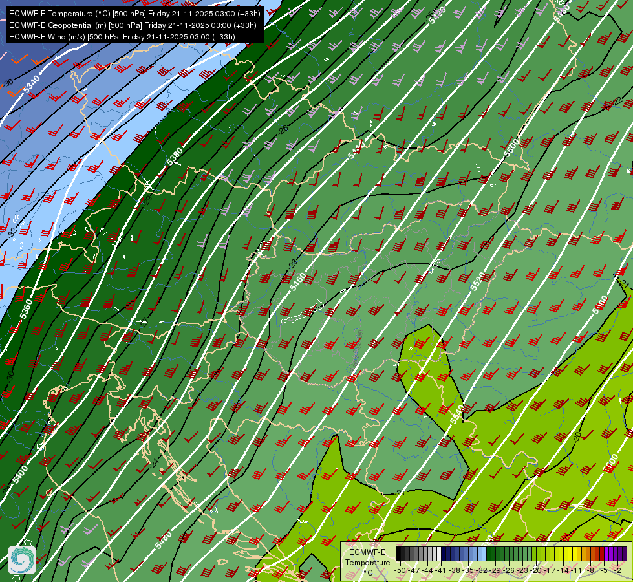Click the -5 legend tick label

[606, 570]
